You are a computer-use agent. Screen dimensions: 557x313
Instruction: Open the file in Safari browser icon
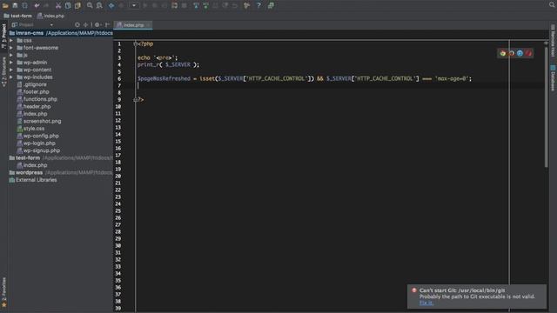click(x=520, y=53)
